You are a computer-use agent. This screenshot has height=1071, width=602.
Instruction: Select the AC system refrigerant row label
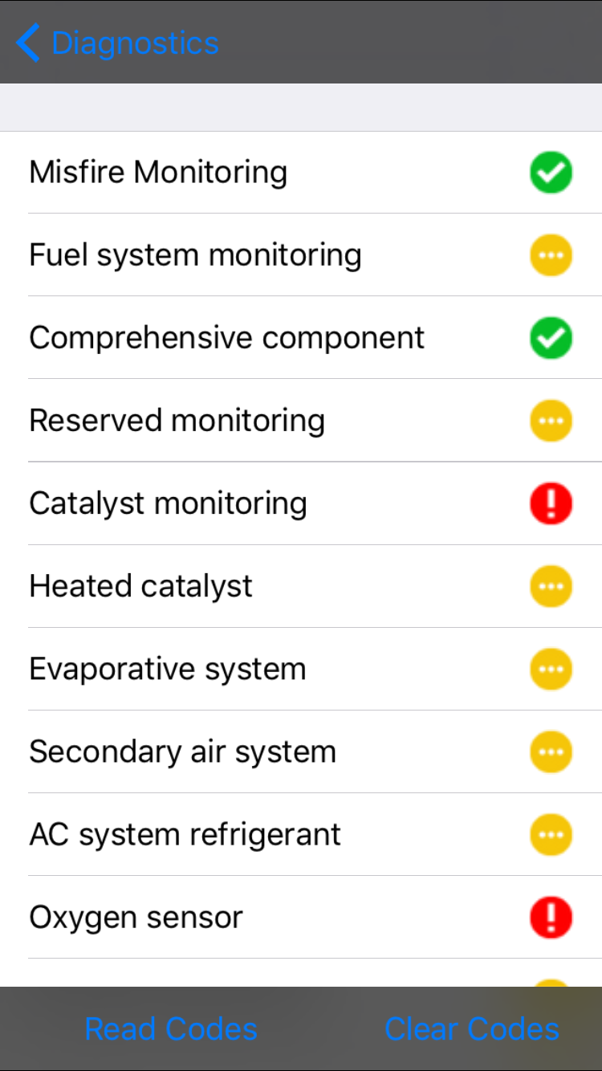tap(185, 834)
